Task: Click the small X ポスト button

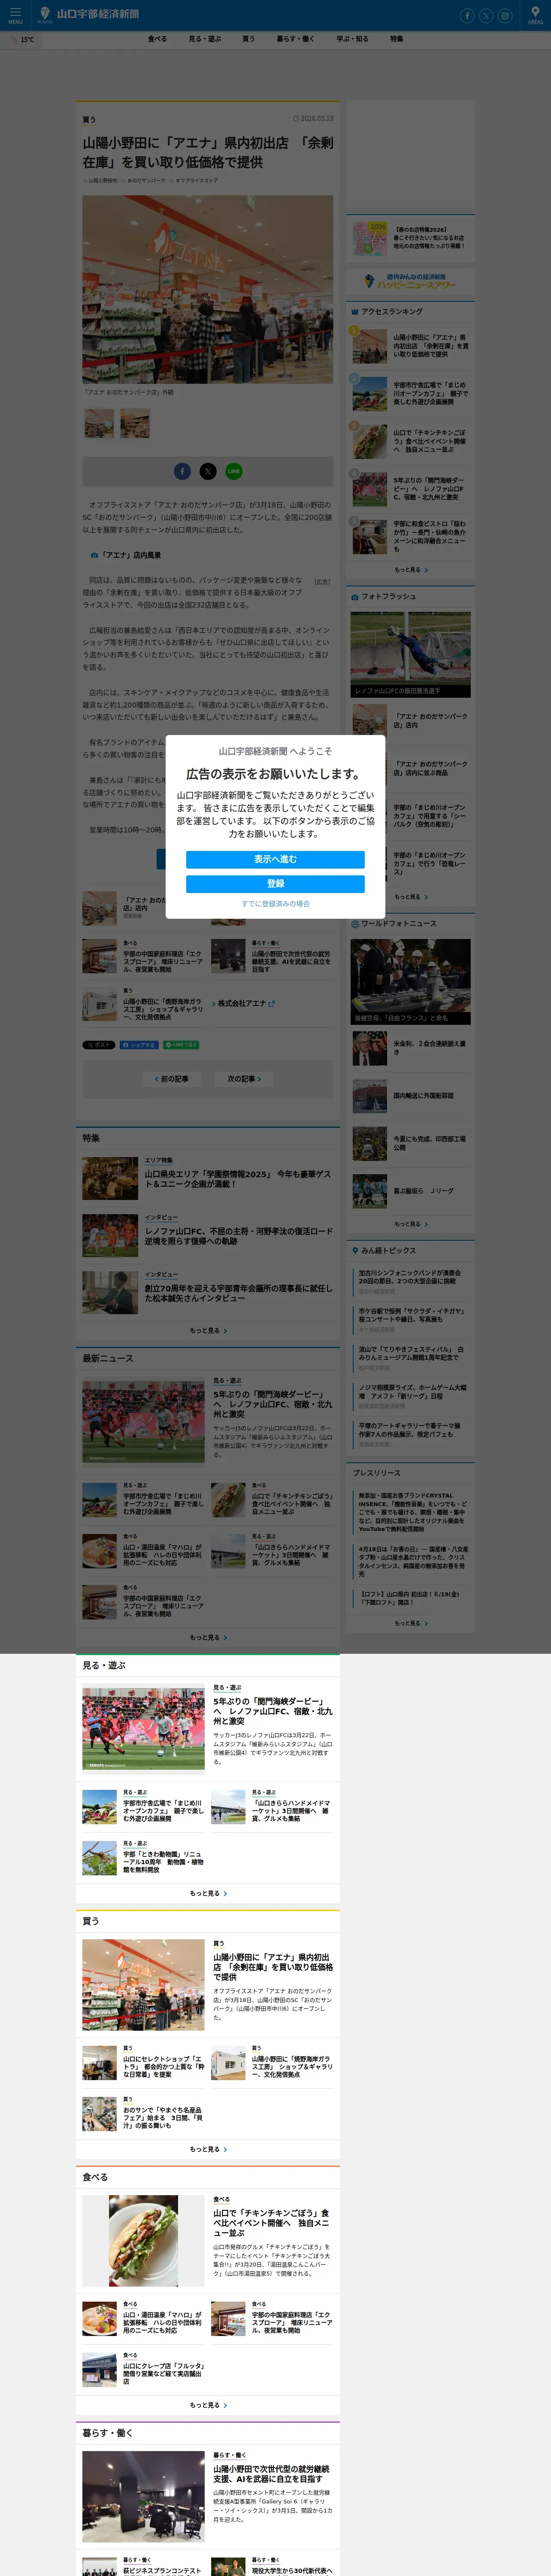Action: point(99,1045)
